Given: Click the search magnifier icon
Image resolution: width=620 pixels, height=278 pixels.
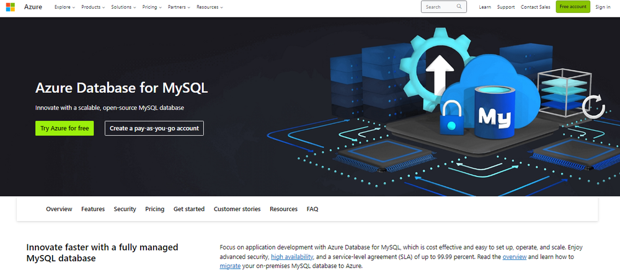Looking at the screenshot, I should tap(459, 7).
